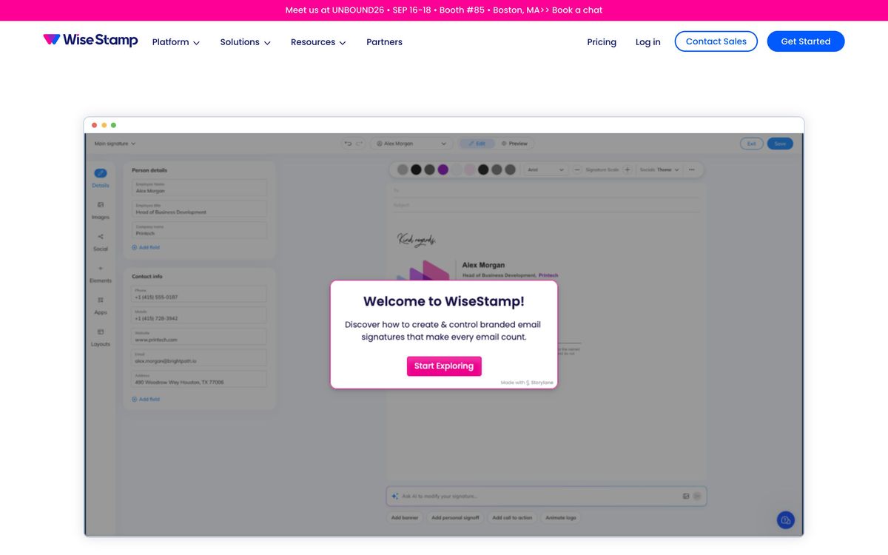Open the Arial font dropdown
Image resolution: width=888 pixels, height=555 pixels.
(x=546, y=169)
